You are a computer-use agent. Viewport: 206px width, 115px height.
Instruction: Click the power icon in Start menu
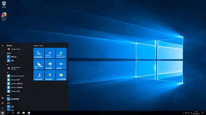click(x=3, y=108)
